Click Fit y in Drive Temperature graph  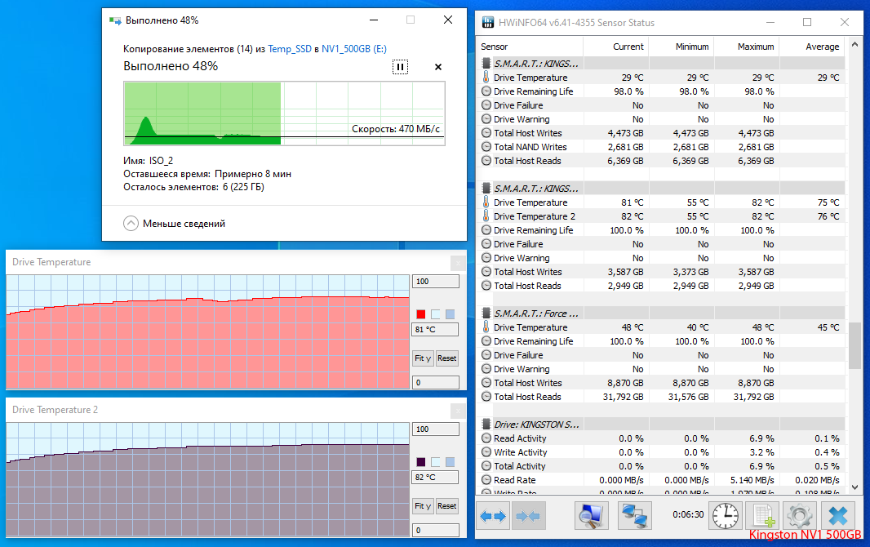coord(423,358)
